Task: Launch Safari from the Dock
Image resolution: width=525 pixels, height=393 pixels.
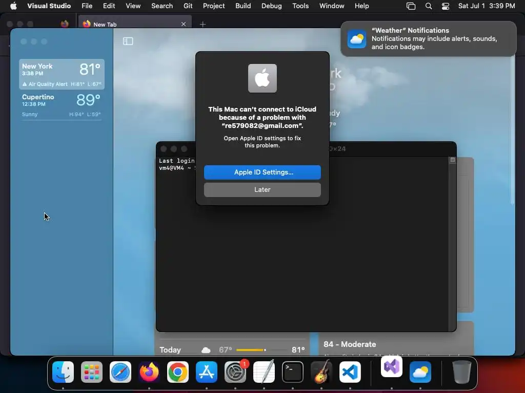Action: click(x=120, y=372)
